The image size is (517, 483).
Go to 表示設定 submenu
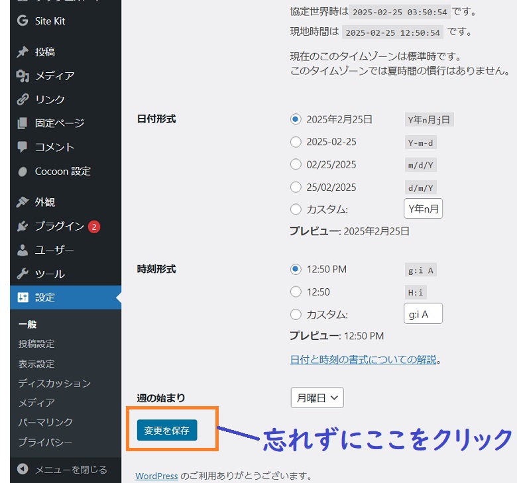coord(36,364)
